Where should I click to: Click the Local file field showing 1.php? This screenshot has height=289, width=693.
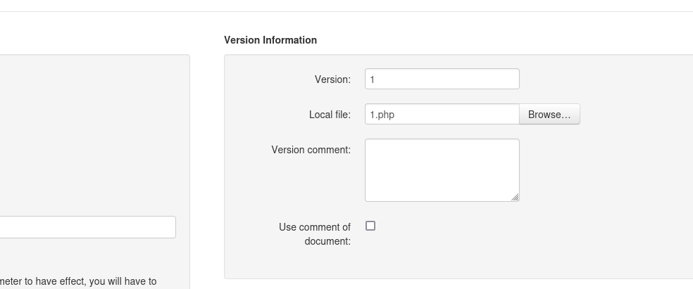pyautogui.click(x=442, y=114)
